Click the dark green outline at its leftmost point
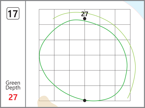 click(39, 55)
